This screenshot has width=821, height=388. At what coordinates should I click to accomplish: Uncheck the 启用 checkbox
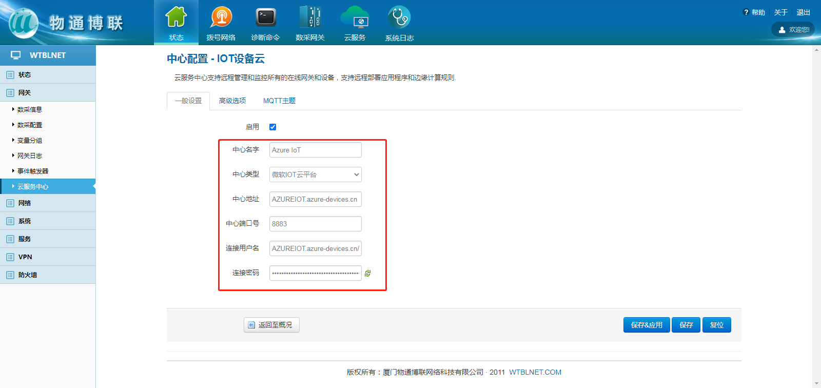coord(273,127)
